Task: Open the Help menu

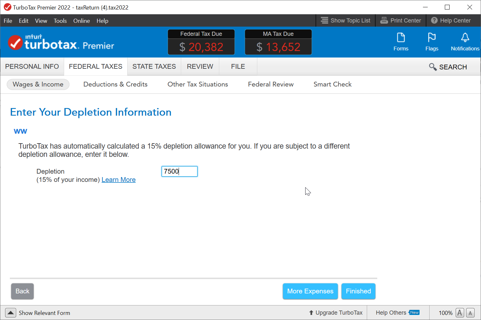Action: pyautogui.click(x=102, y=21)
